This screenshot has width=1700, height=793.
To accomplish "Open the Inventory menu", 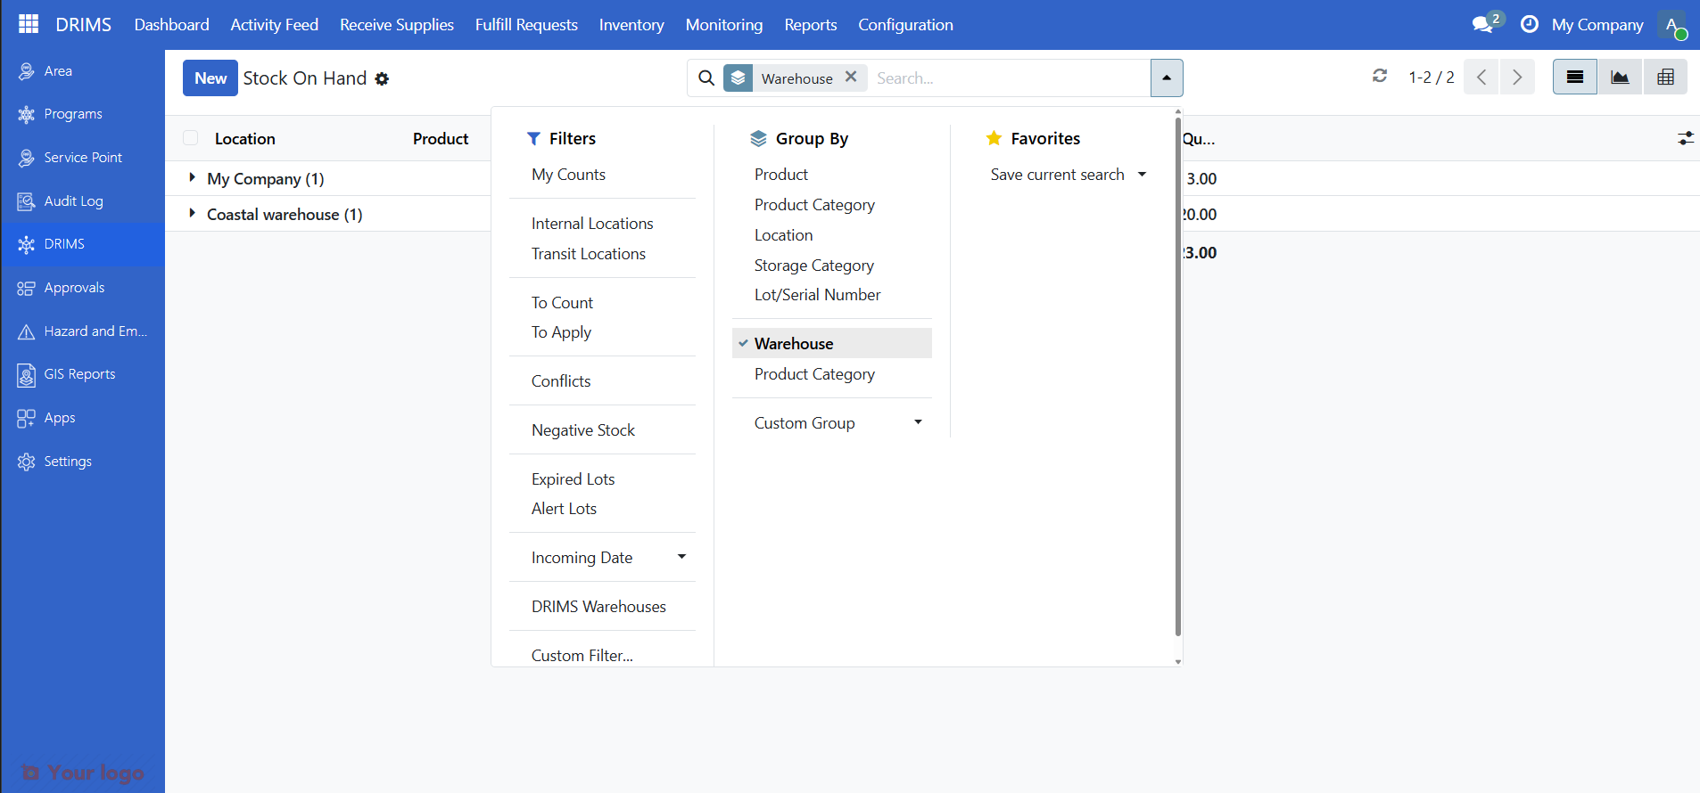I will 631,25.
